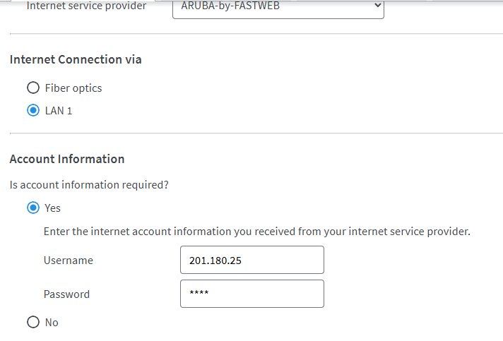The height and width of the screenshot is (341, 503).
Task: Click the "Account Information" section heading
Action: [67, 159]
